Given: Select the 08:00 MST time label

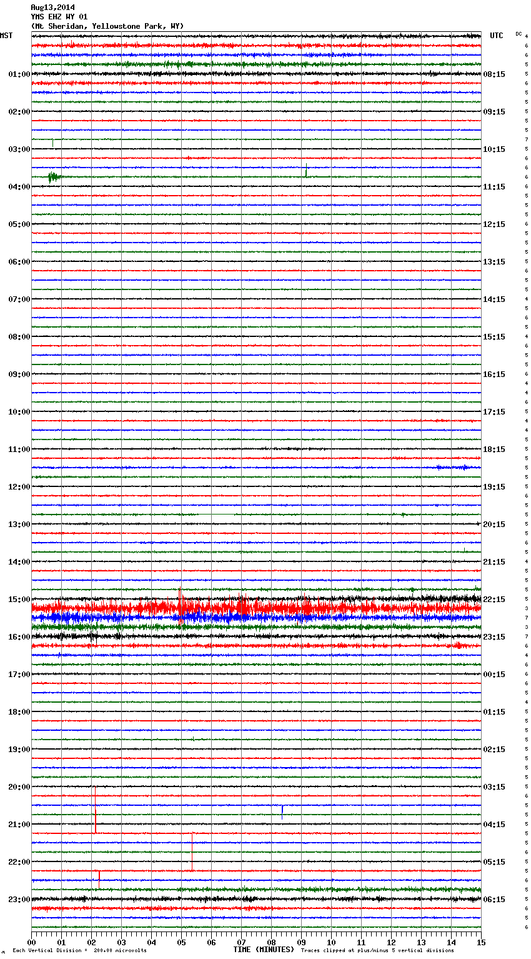Looking at the screenshot, I should pyautogui.click(x=19, y=337).
